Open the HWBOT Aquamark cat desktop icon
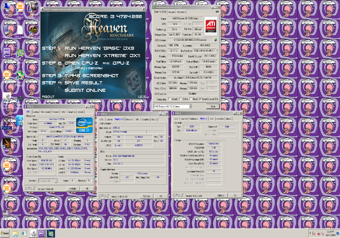This screenshot has width=340, height=238. click(x=20, y=99)
